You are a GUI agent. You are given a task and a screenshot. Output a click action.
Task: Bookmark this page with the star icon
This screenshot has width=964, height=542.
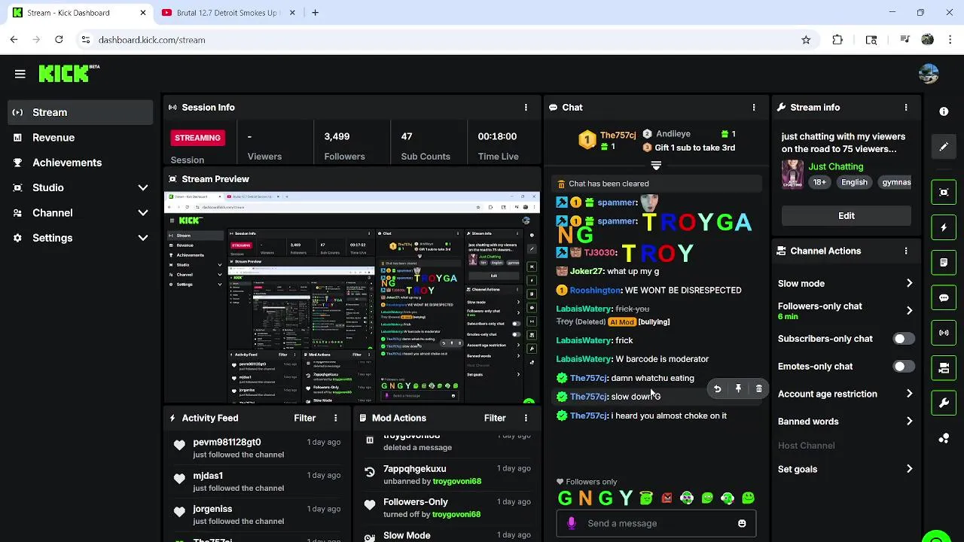[806, 40]
